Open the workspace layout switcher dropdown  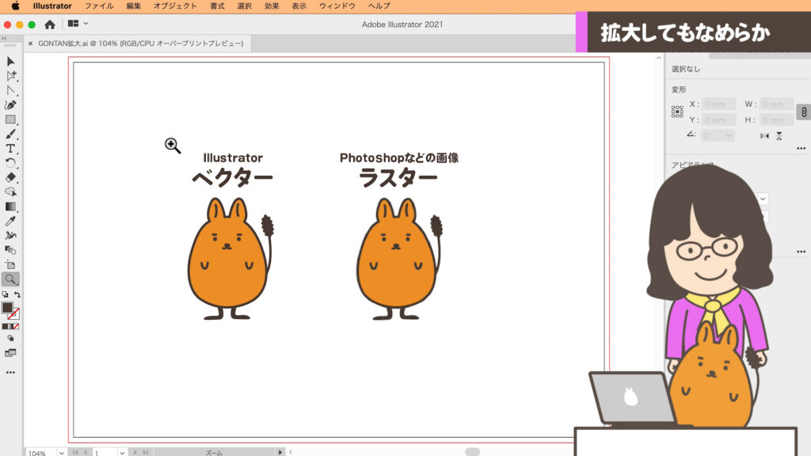(x=78, y=25)
